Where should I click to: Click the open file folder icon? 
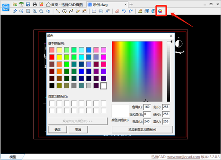tap(15, 4)
